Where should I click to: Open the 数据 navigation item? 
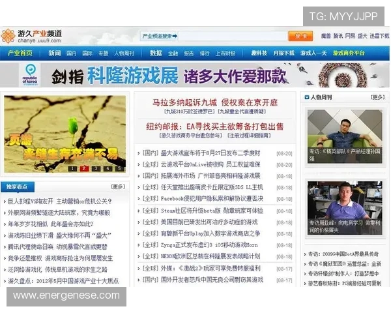[156, 53]
